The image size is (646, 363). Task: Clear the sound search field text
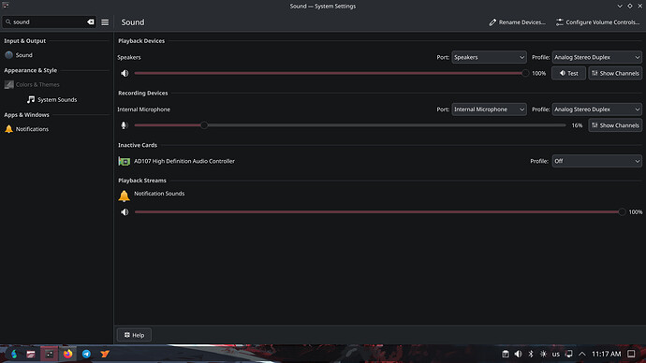click(91, 22)
